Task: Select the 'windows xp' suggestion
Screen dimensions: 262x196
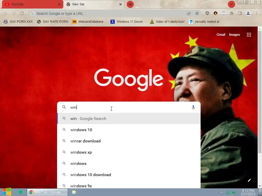Action: pos(129,152)
